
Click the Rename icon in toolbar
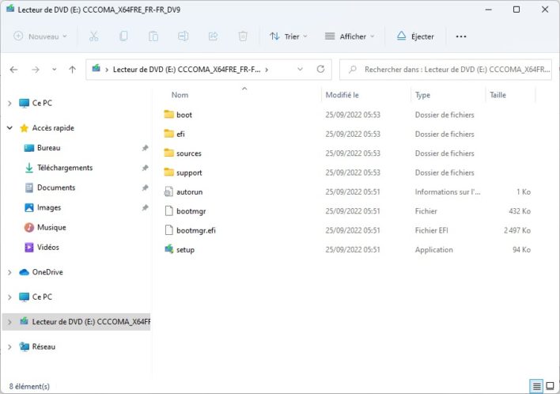coord(183,36)
